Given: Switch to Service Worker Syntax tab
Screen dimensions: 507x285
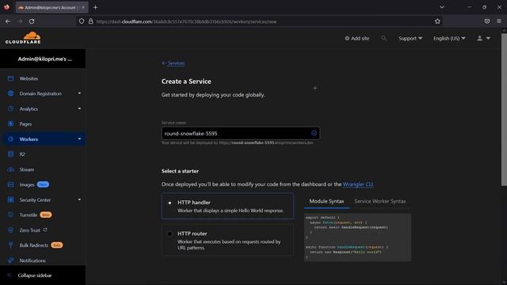Looking at the screenshot, I should click(x=380, y=201).
